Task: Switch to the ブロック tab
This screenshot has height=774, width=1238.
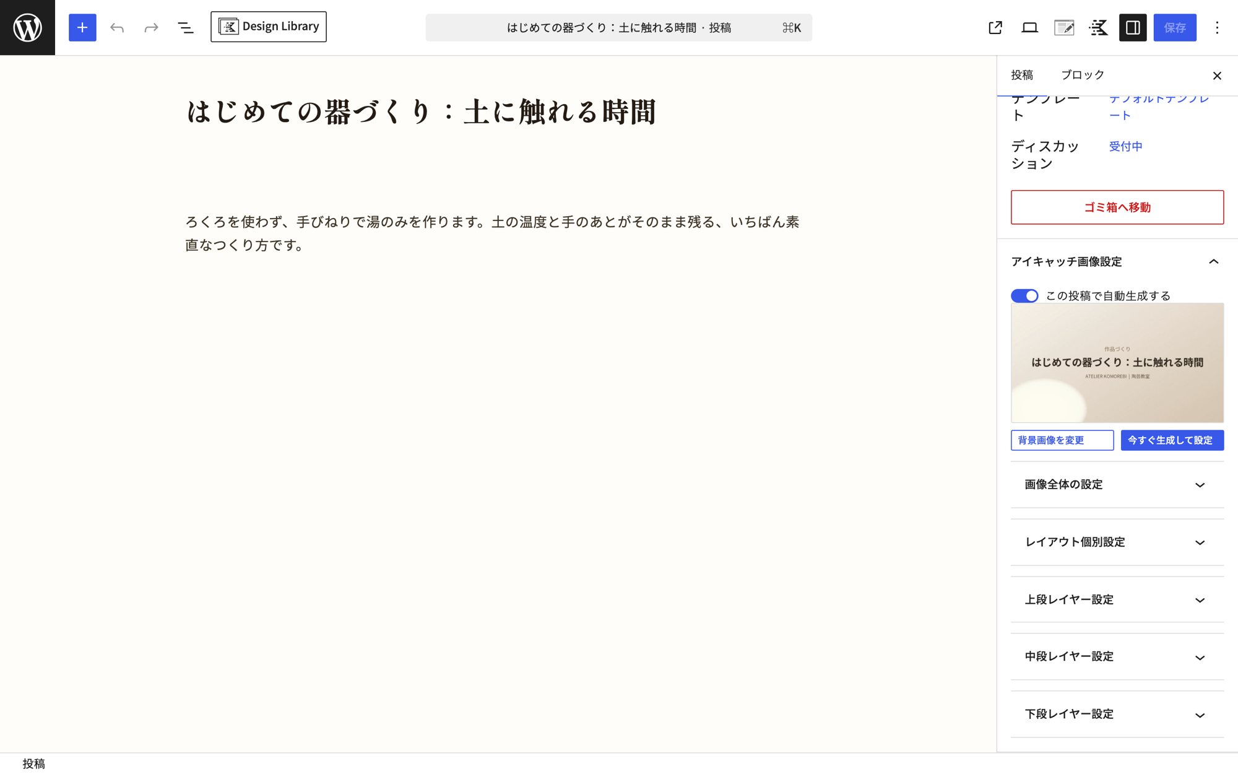Action: click(1083, 75)
